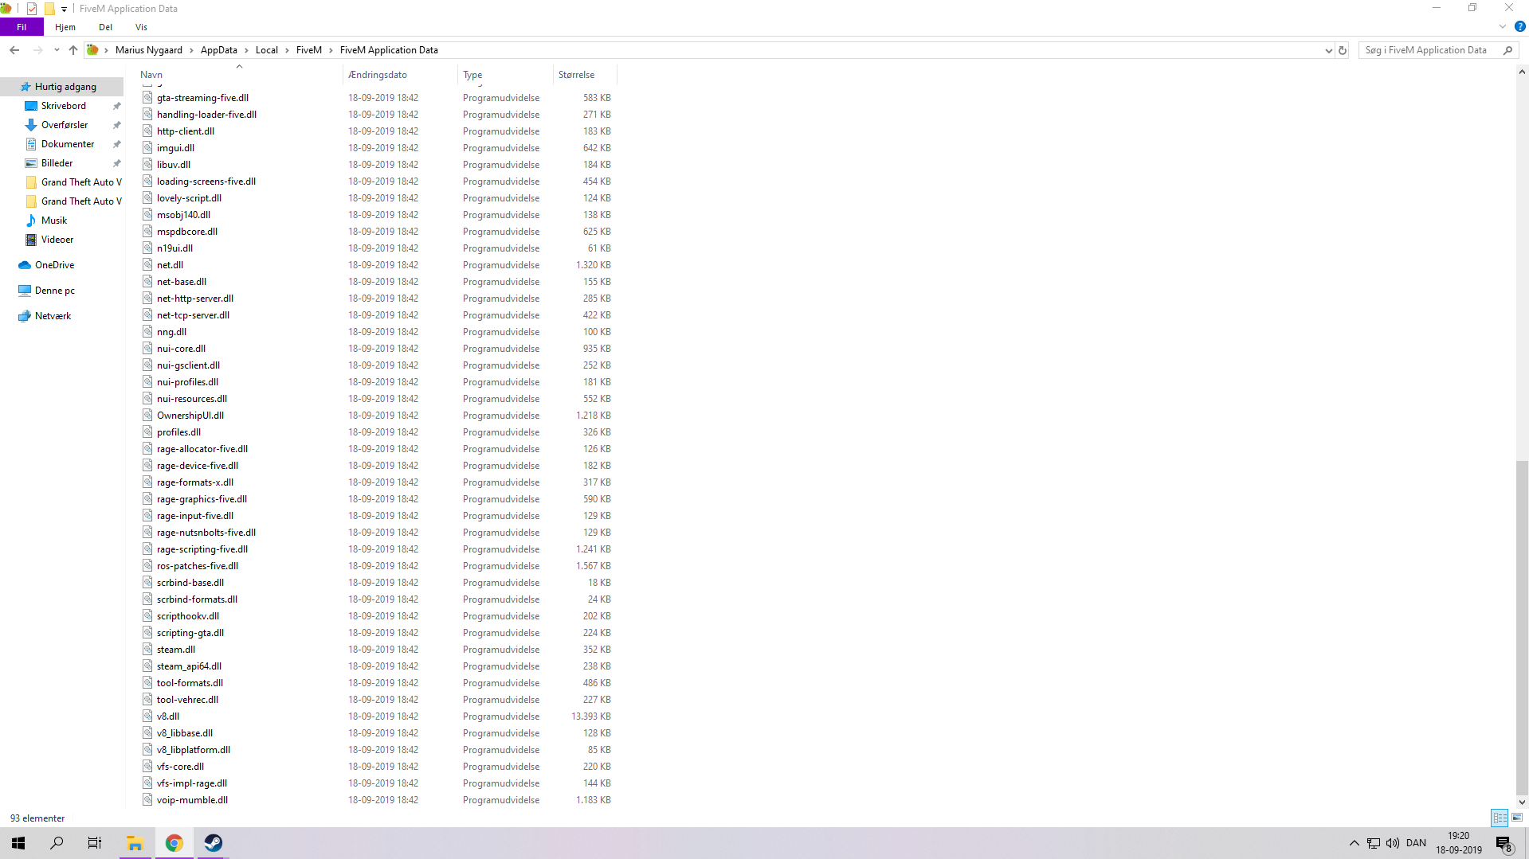Open File Explorer on taskbar
This screenshot has height=859, width=1529.
coord(135,842)
